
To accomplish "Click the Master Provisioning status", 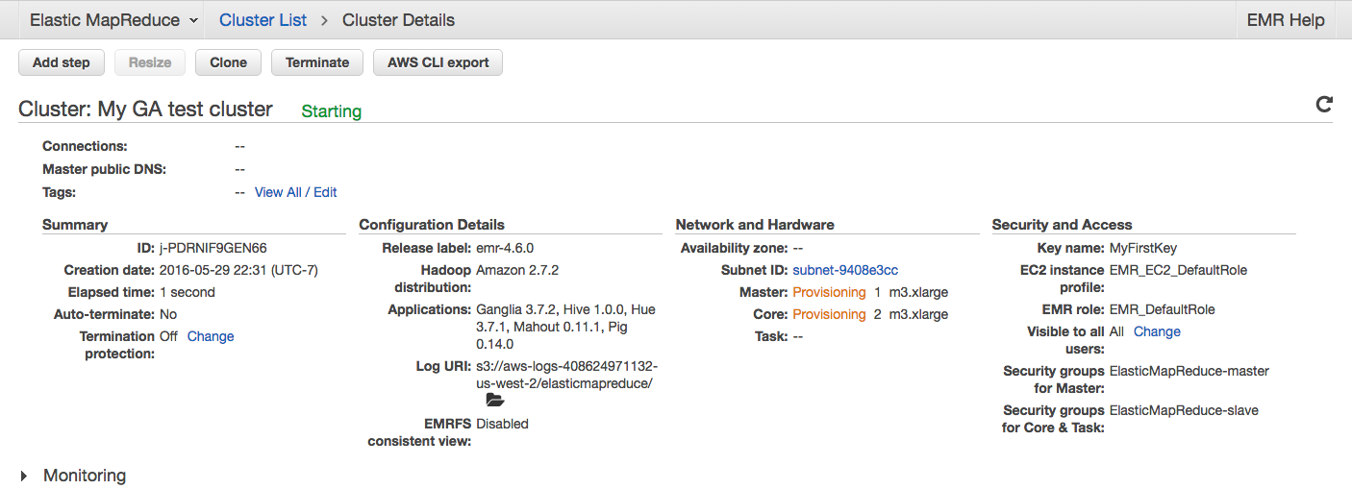I will [x=829, y=292].
